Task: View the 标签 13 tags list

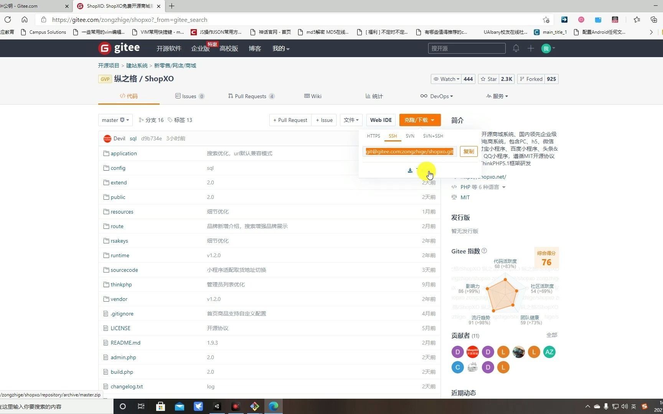Action: [x=180, y=120]
